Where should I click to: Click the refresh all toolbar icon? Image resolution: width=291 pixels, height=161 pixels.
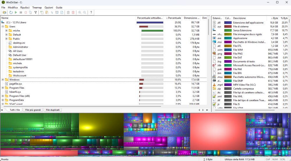tap(11, 12)
